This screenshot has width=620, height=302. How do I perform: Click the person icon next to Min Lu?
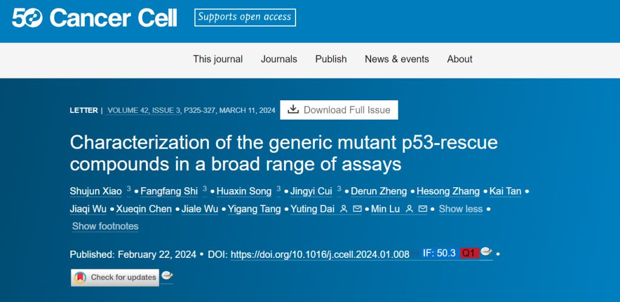(x=409, y=209)
